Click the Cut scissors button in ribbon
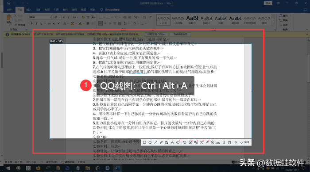This screenshot has width=310, height=172. click(x=19, y=15)
